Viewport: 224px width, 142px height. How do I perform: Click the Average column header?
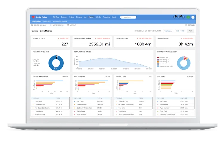tap(184, 98)
